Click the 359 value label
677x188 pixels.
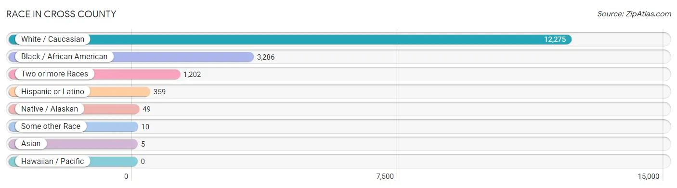159,92
